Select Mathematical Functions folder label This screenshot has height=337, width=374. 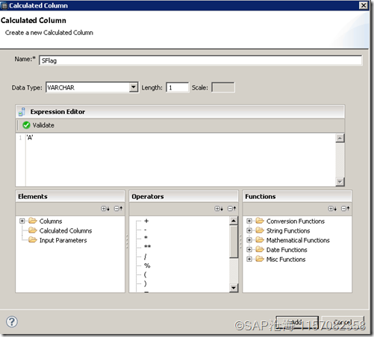298,240
